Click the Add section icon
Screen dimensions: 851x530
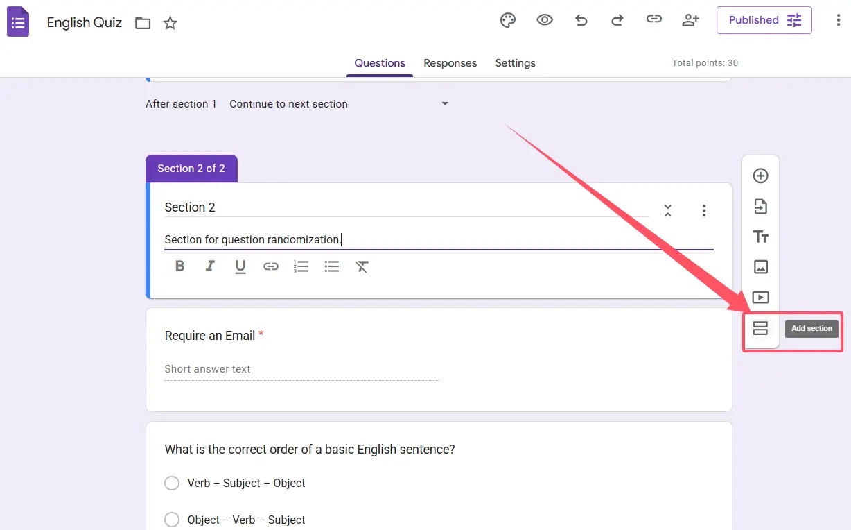pos(760,328)
